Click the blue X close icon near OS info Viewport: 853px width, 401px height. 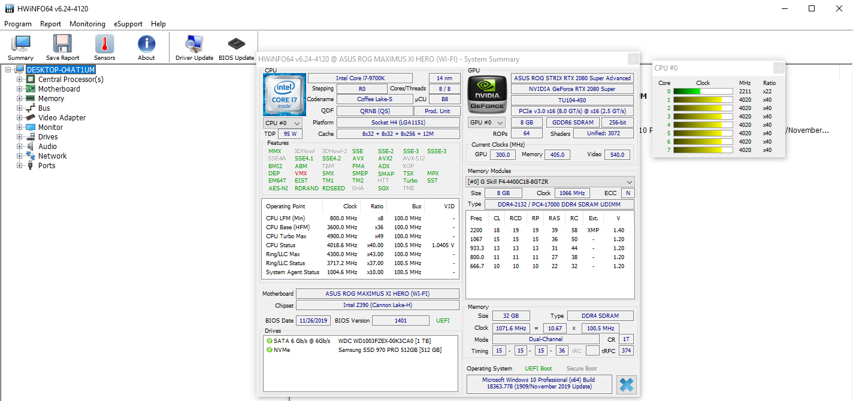626,385
